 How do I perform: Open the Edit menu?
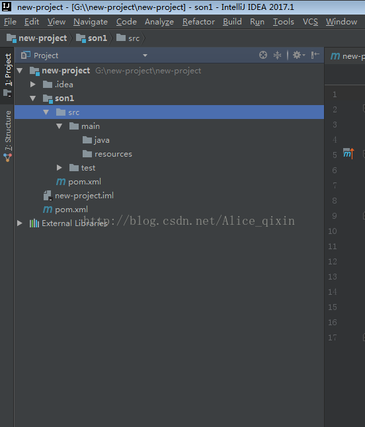pos(32,22)
